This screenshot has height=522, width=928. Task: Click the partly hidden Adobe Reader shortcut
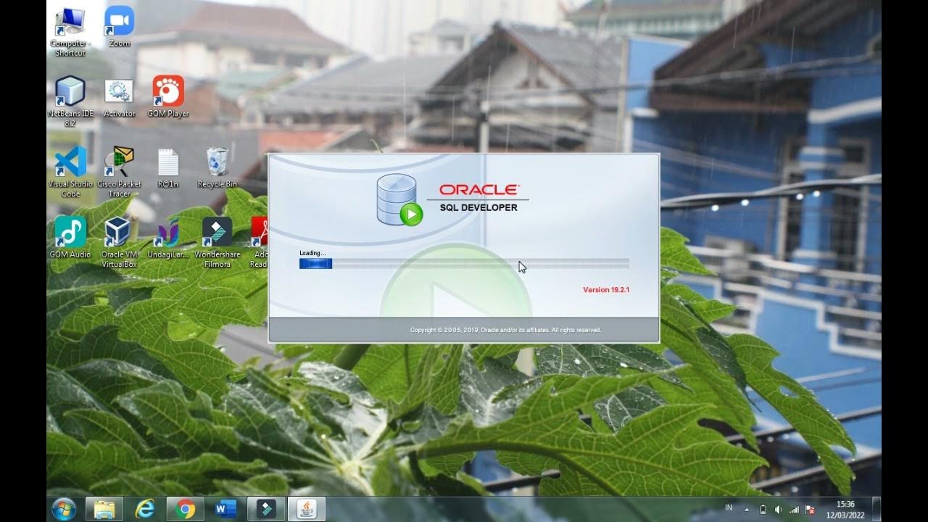point(259,242)
